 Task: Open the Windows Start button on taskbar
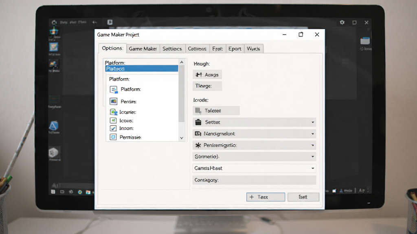coord(53,192)
